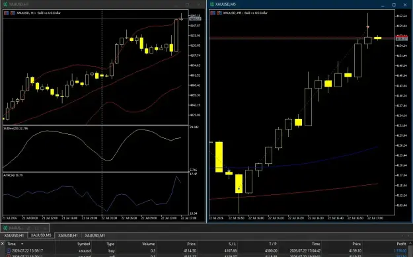Viewport: 413px width, 257px height.
Task: Click the first blue-red icon in M5 chart header
Action: coord(213,13)
